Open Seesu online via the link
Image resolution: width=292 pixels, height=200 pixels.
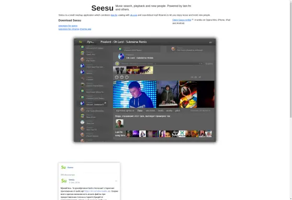tap(182, 20)
